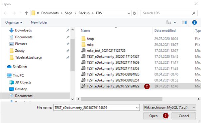Select file mkp_test_20210217122725

click(106, 51)
